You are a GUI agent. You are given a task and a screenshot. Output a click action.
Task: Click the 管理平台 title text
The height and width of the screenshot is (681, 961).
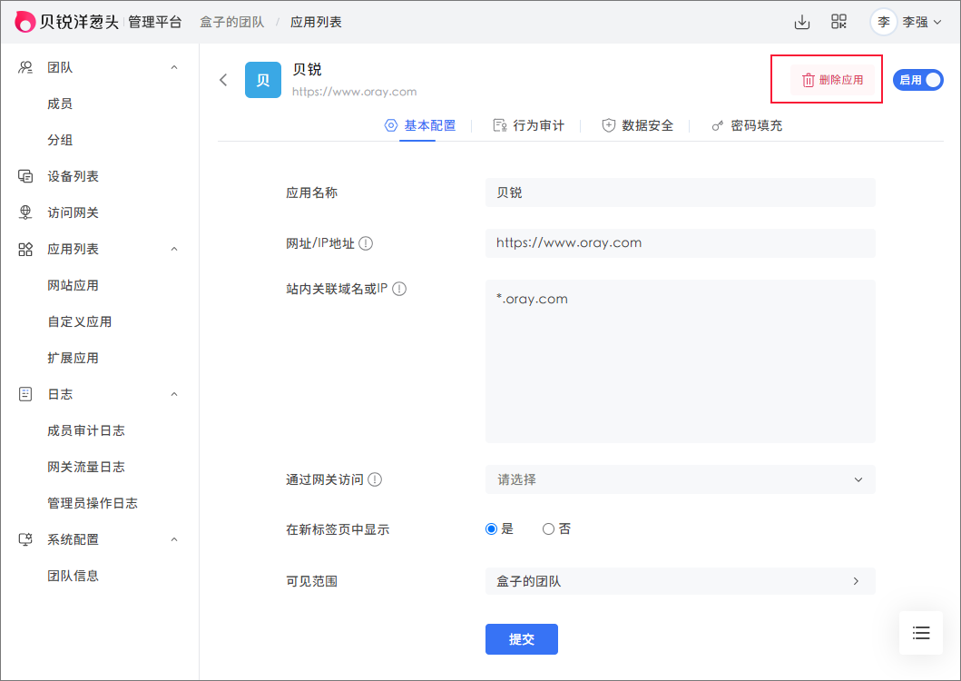click(155, 22)
